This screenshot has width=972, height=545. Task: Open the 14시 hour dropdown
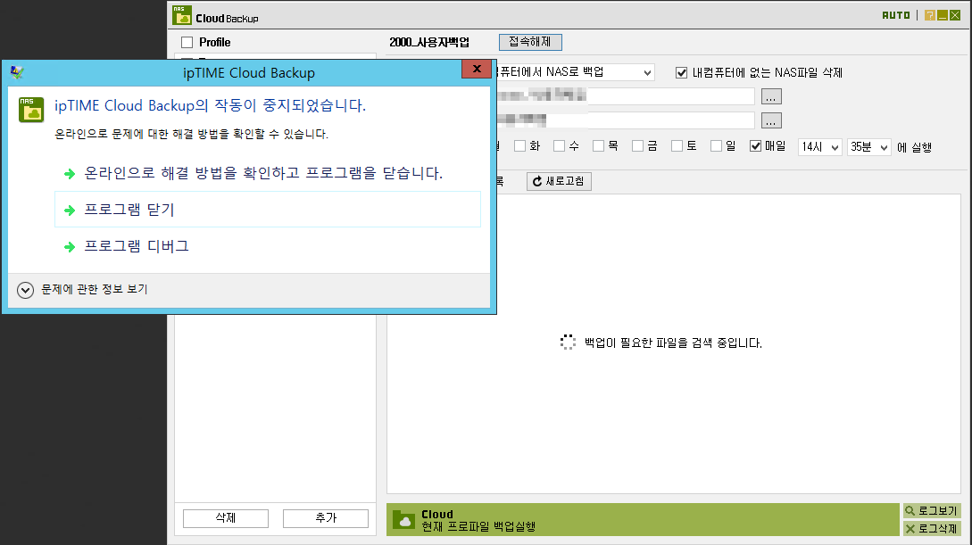(819, 147)
